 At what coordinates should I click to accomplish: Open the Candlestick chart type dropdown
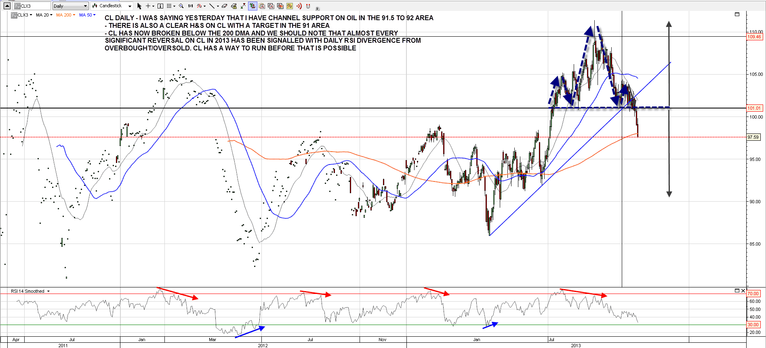(x=112, y=6)
